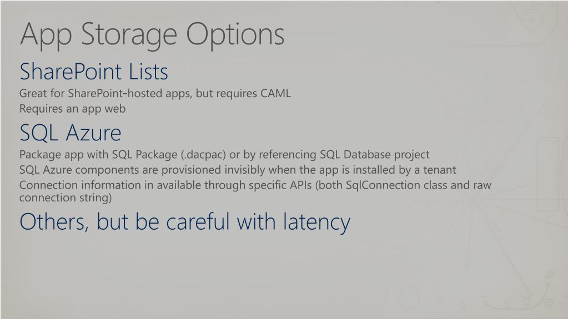This screenshot has width=568, height=319.
Task: Click the line about SharePoint-hosted apps requiring CAML
Action: pyautogui.click(x=155, y=93)
